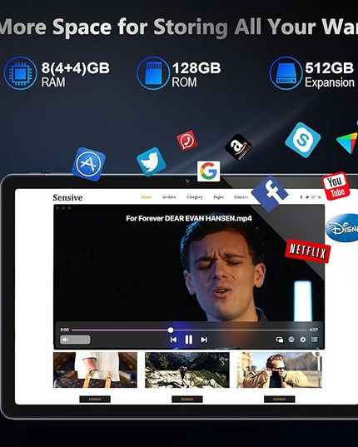Click the small Twitter icon in header
This screenshot has width=358, height=447.
tap(307, 197)
